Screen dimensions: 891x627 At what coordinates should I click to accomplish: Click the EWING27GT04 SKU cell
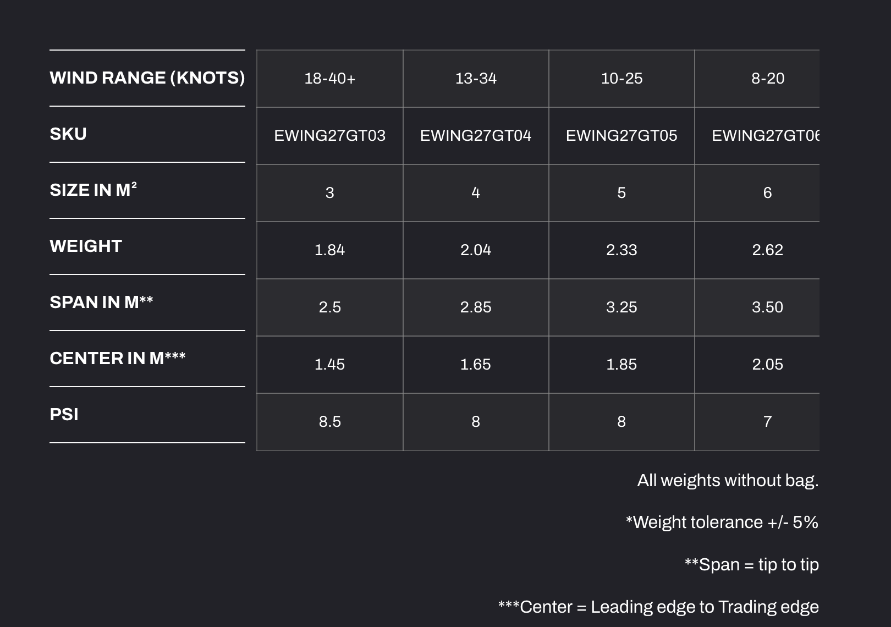(x=476, y=136)
